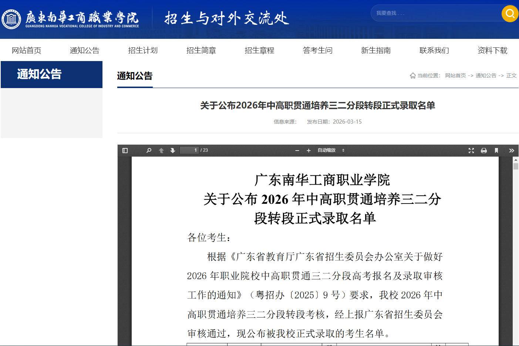Advance to the next PDF page
Image resolution: width=519 pixels, height=346 pixels.
coord(173,150)
